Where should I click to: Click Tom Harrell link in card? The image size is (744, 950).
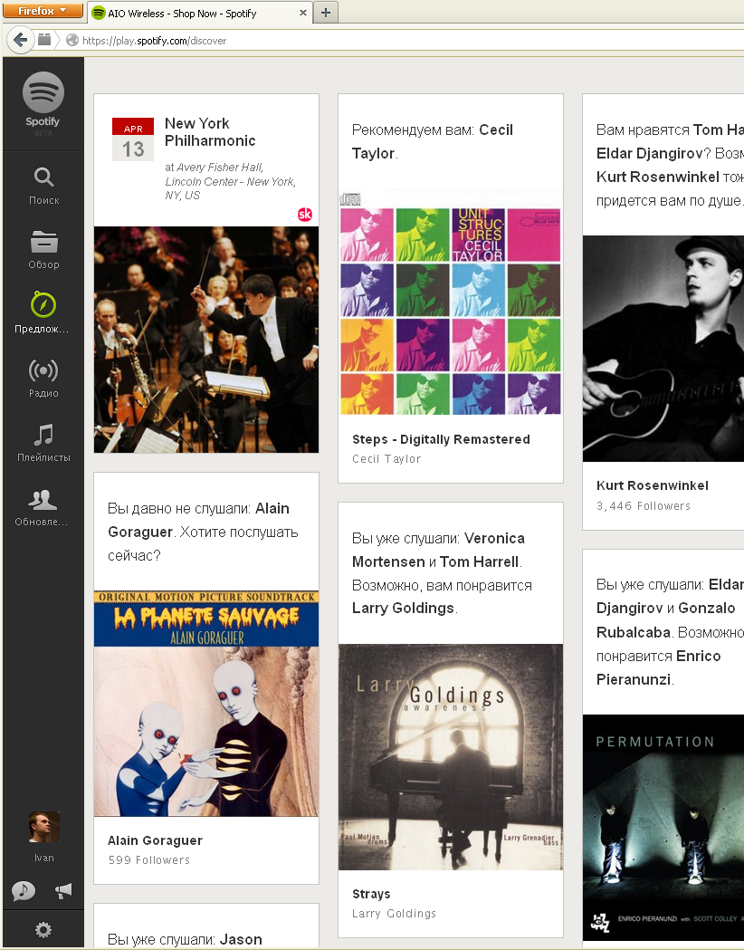(x=479, y=561)
